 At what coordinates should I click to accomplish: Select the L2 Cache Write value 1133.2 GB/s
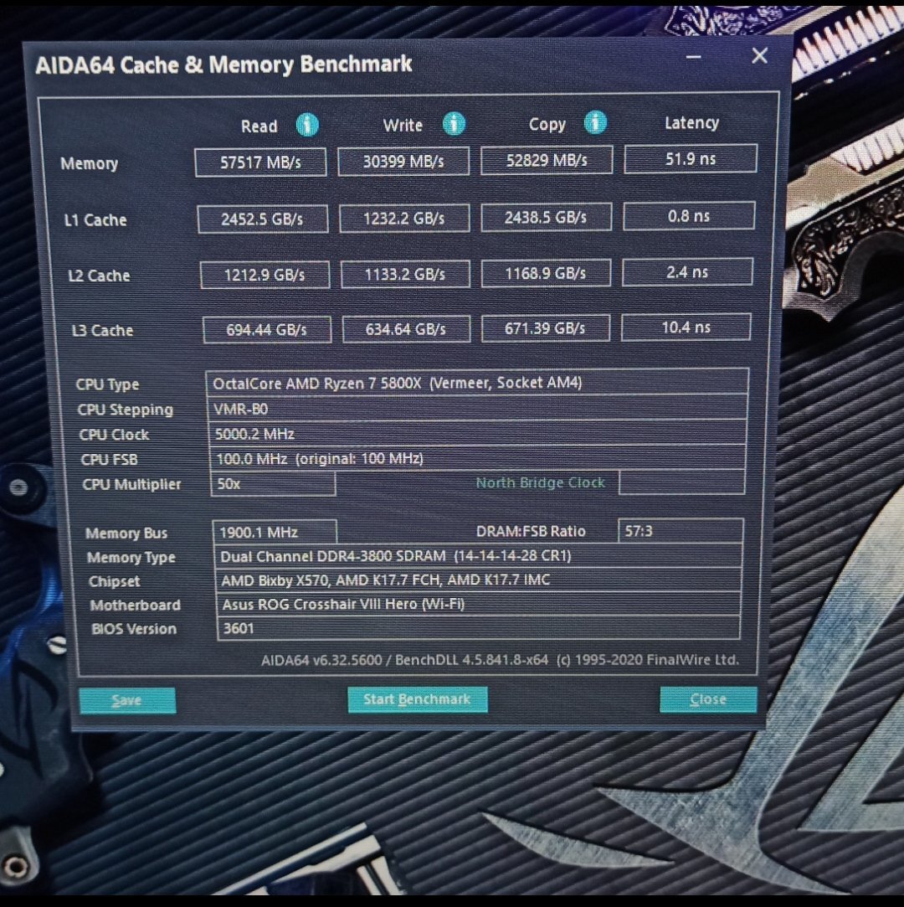[x=405, y=274]
